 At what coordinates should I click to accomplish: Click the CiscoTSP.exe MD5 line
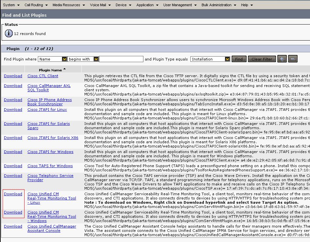(x=197, y=188)
